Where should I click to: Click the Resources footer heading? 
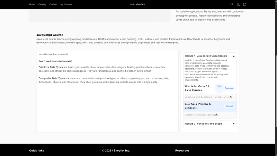pyautogui.click(x=182, y=150)
